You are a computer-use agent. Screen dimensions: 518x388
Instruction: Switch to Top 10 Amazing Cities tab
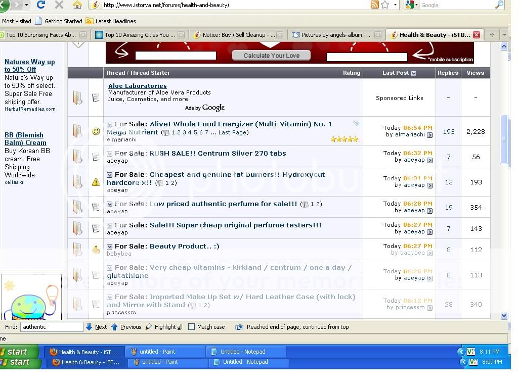(140, 35)
